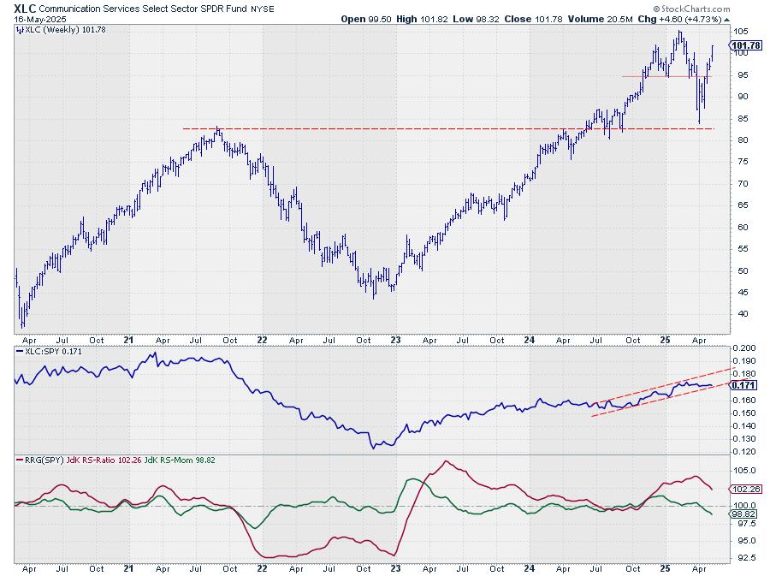The height and width of the screenshot is (576, 770).
Task: Click the 25 year marker on time axis
Action: pyautogui.click(x=663, y=567)
